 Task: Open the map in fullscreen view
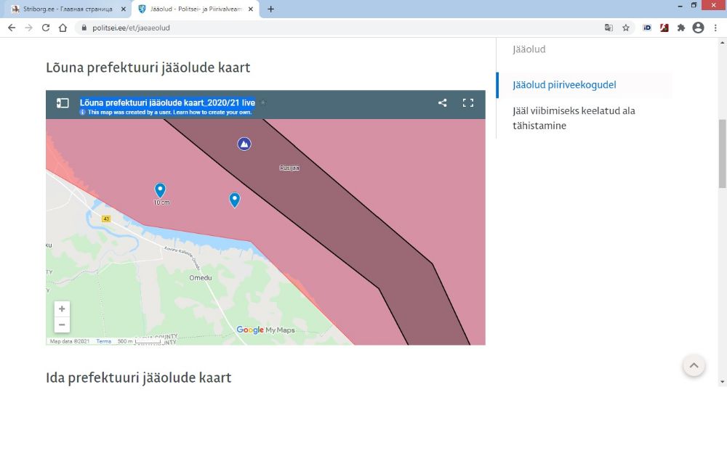(x=468, y=103)
